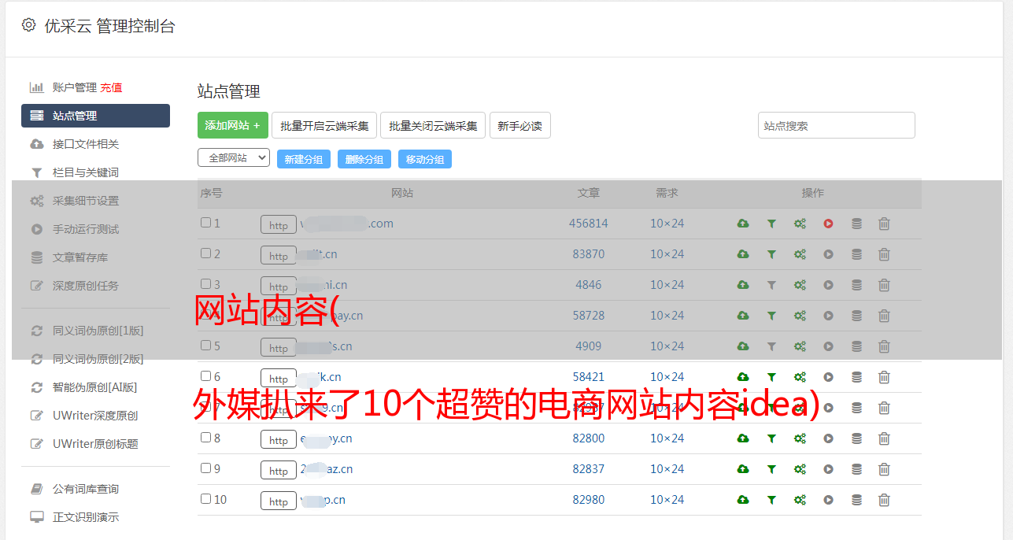Click database icon in row 8
1013x540 pixels.
[x=856, y=438]
